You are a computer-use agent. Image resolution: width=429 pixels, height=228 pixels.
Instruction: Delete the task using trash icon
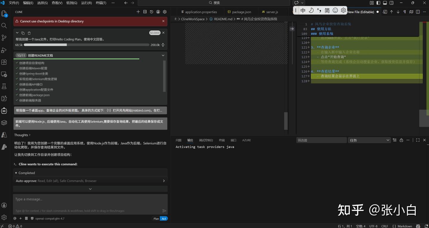click(x=29, y=33)
